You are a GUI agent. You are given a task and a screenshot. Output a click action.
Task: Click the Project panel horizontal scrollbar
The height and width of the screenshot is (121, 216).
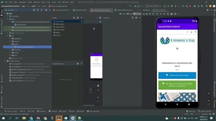tap(23, 109)
